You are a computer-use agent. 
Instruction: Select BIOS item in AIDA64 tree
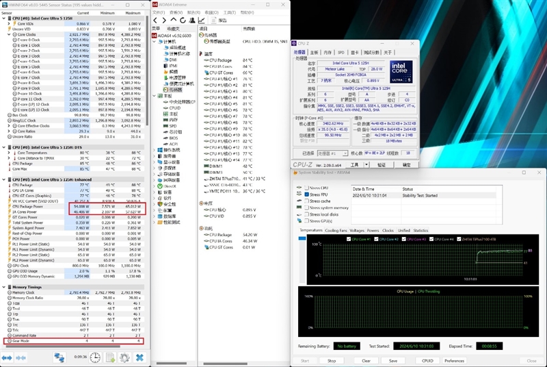[174, 138]
